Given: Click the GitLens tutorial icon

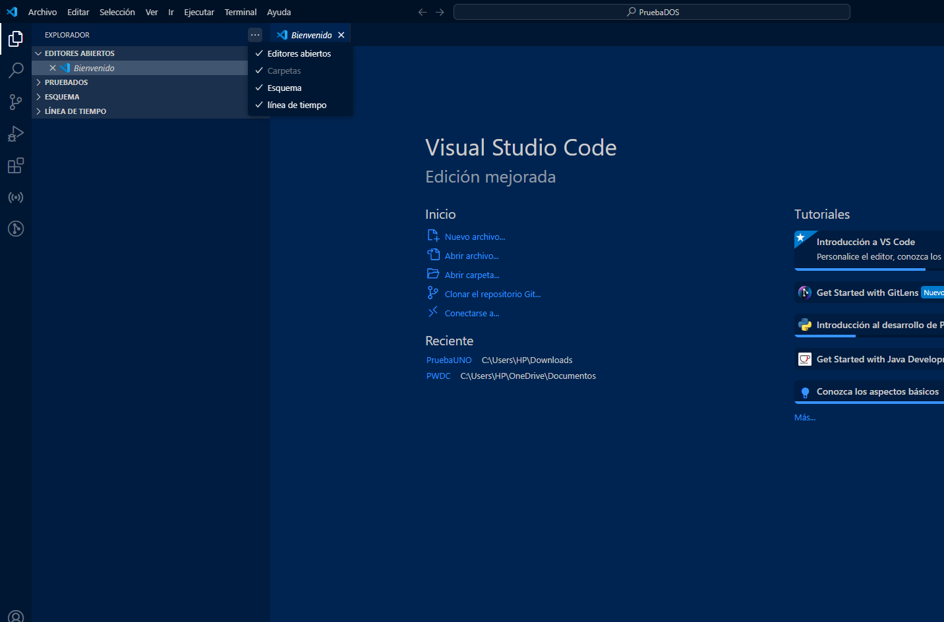Looking at the screenshot, I should click(805, 293).
